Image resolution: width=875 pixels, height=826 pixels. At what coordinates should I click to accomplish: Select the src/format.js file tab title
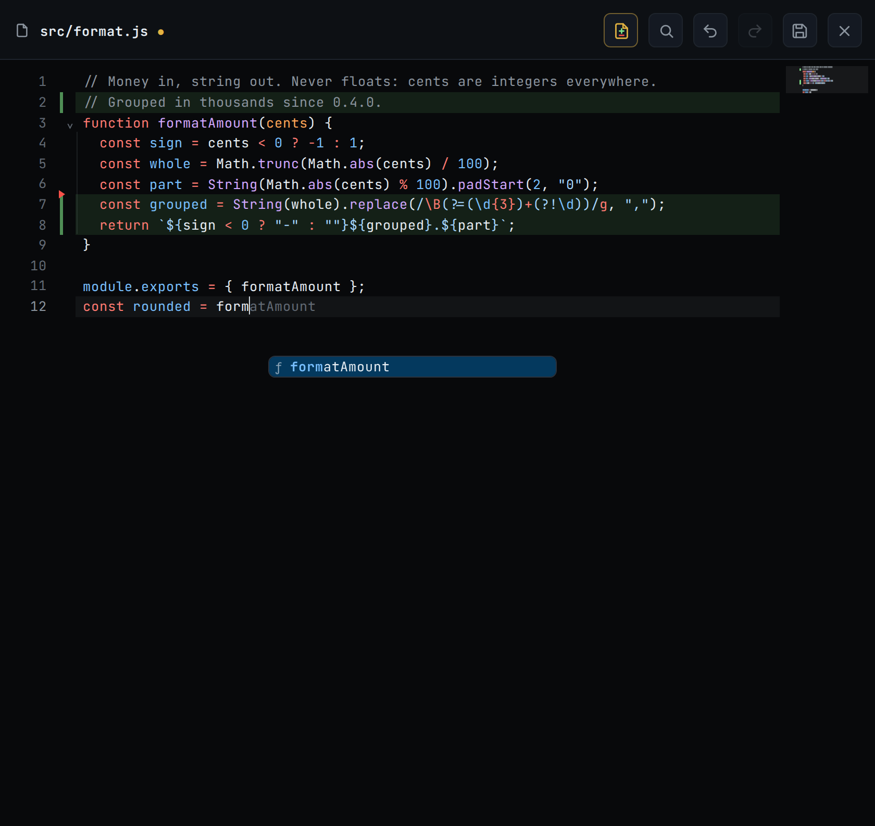pyautogui.click(x=94, y=32)
